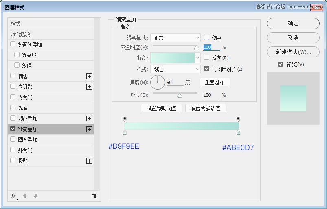Click 重置对齐 reset alignment button
327x209 pixels.
coord(215,82)
